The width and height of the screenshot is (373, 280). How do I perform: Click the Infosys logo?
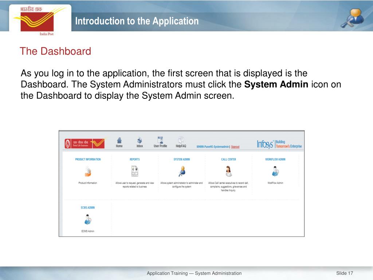pos(265,144)
